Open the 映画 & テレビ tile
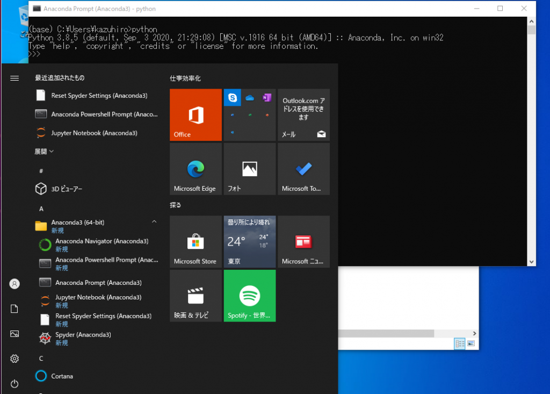This screenshot has width=550, height=394. (196, 296)
